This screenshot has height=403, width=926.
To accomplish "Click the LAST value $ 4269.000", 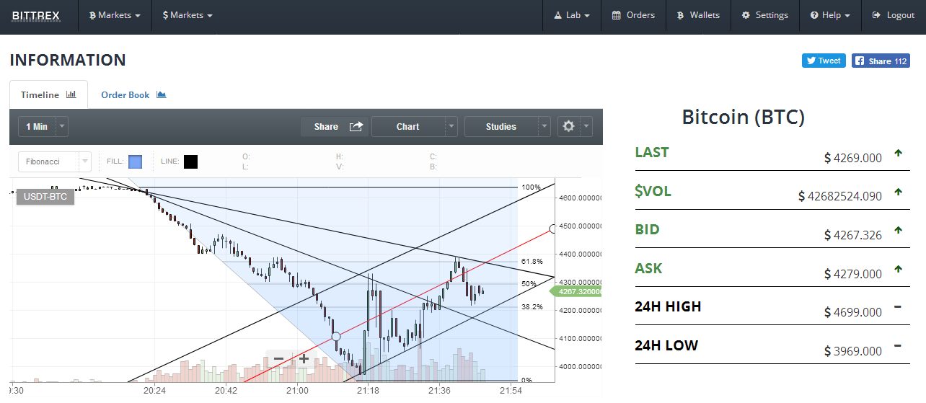I will coord(852,158).
